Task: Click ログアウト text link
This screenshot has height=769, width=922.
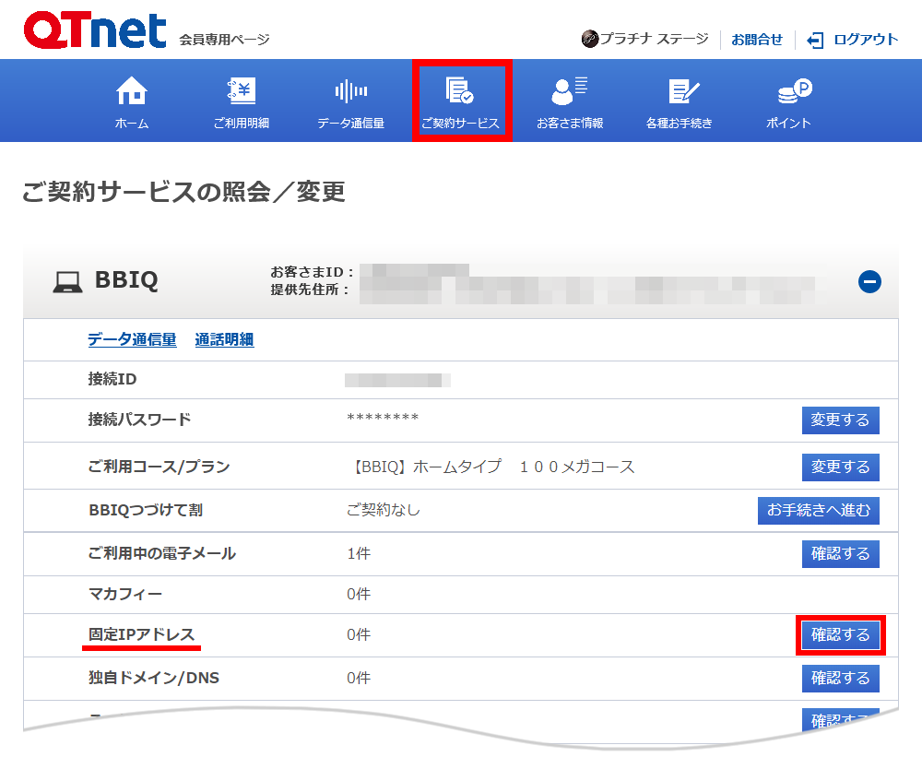Action: click(x=866, y=40)
